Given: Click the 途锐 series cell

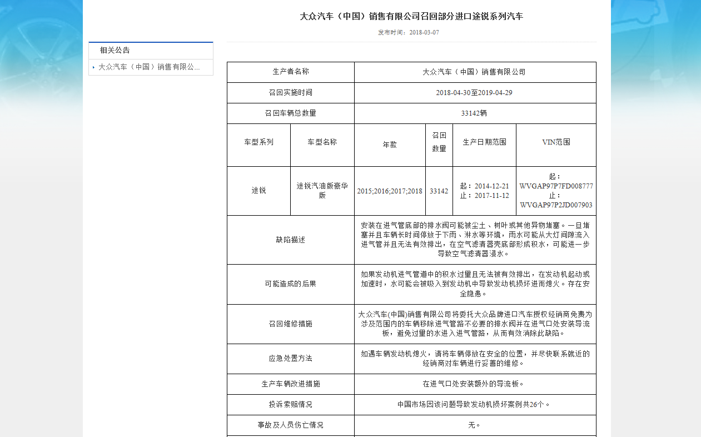Looking at the screenshot, I should (259, 190).
